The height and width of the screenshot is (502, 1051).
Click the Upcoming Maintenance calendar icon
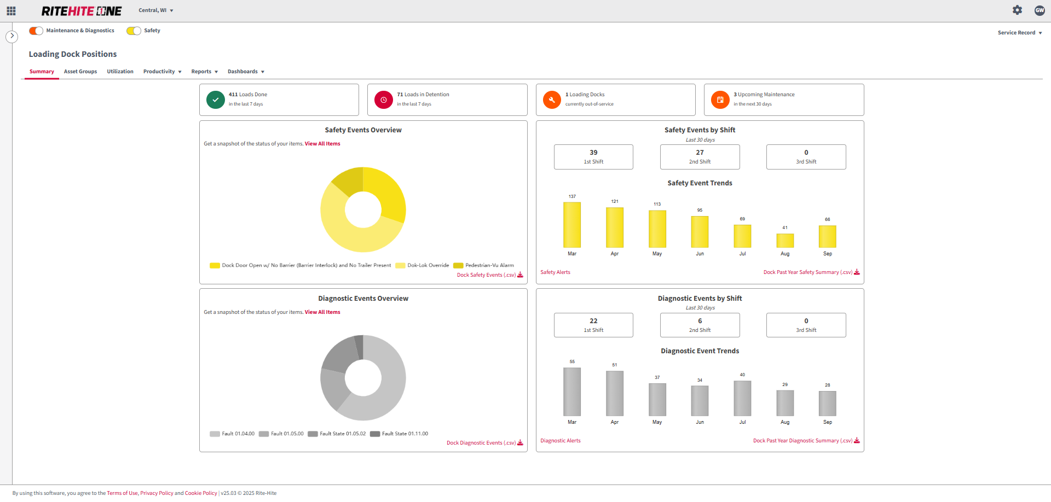(720, 100)
